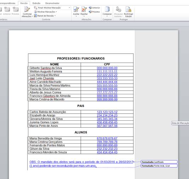Click CPF 777.777.777-77
Screen dimensions: 189x179
coord(107,93)
